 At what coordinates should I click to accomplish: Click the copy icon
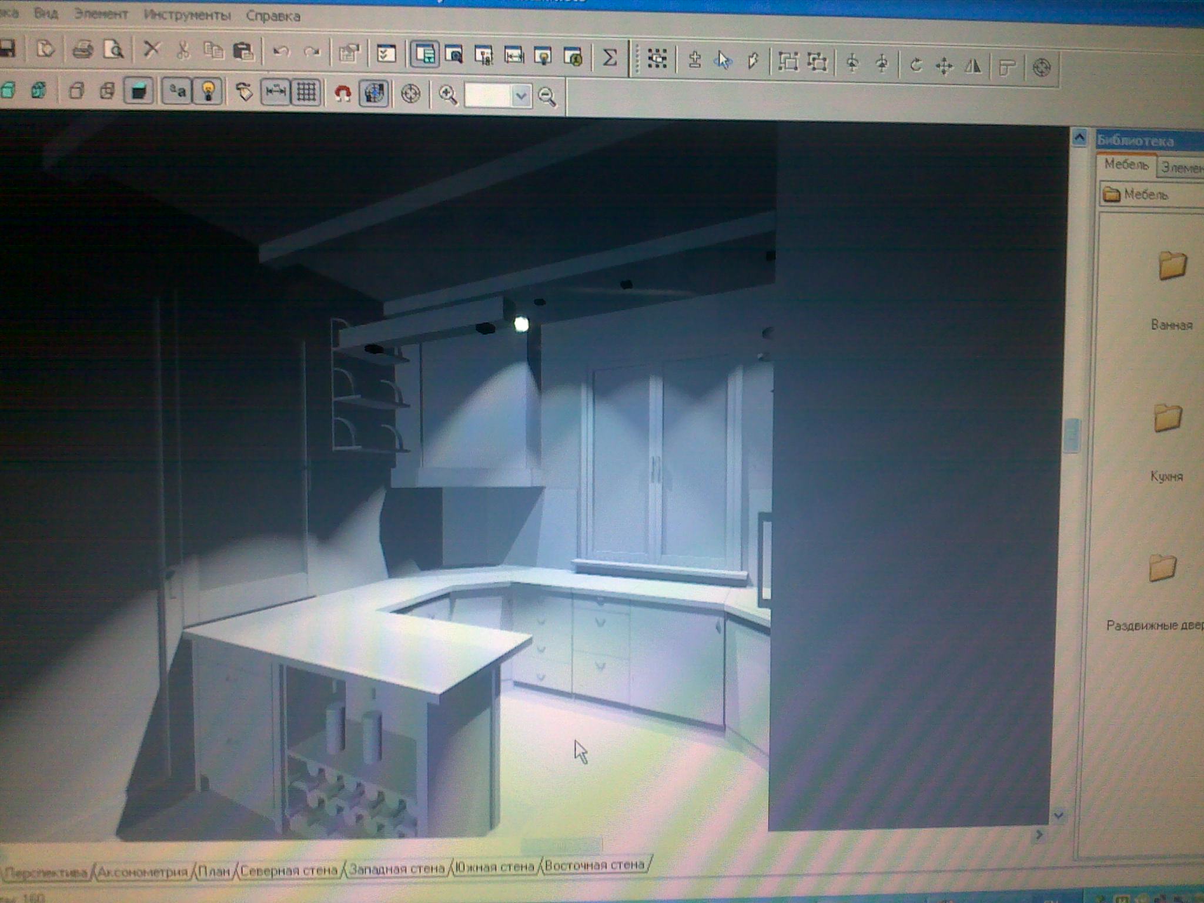(x=213, y=51)
